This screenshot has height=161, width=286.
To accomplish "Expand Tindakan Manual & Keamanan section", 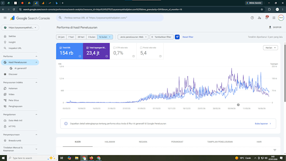I will [x=36, y=149].
